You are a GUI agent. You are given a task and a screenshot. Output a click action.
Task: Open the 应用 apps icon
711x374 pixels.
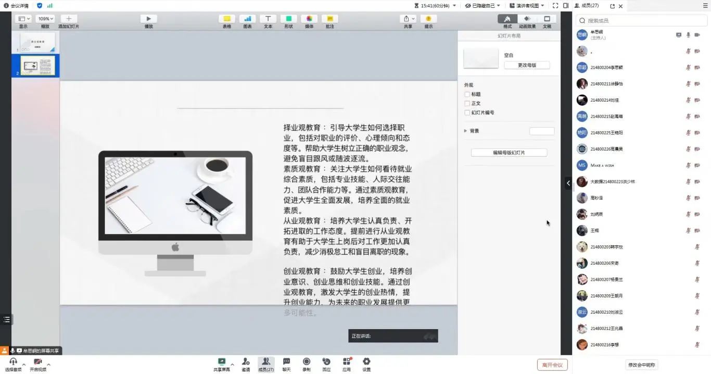pyautogui.click(x=347, y=362)
